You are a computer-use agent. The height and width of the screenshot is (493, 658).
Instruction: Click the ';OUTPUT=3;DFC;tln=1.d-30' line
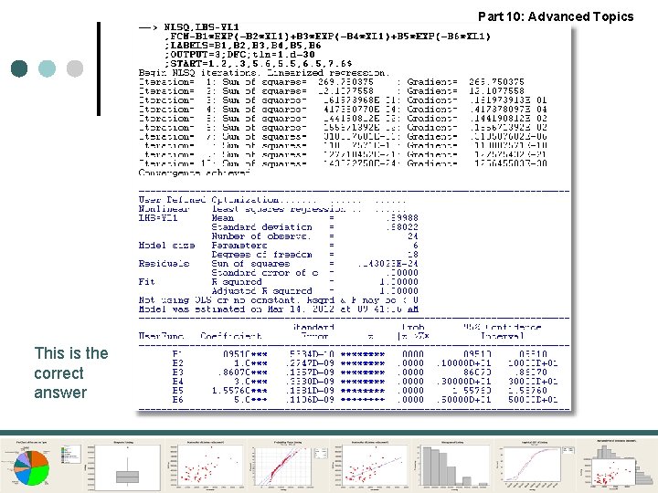(x=239, y=55)
